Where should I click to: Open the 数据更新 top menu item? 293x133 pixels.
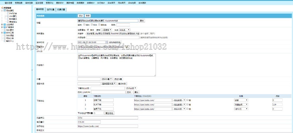(80, 3)
